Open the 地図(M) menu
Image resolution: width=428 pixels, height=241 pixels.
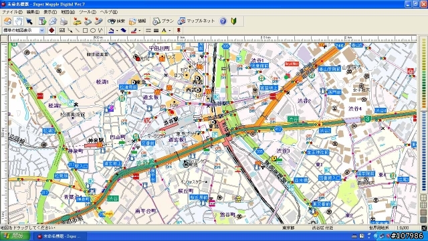click(x=68, y=12)
